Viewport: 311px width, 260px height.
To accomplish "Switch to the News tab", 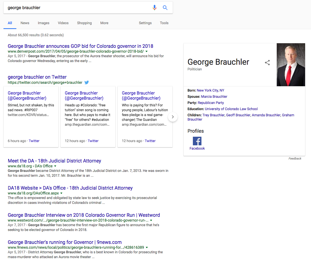I will pyautogui.click(x=25, y=23).
